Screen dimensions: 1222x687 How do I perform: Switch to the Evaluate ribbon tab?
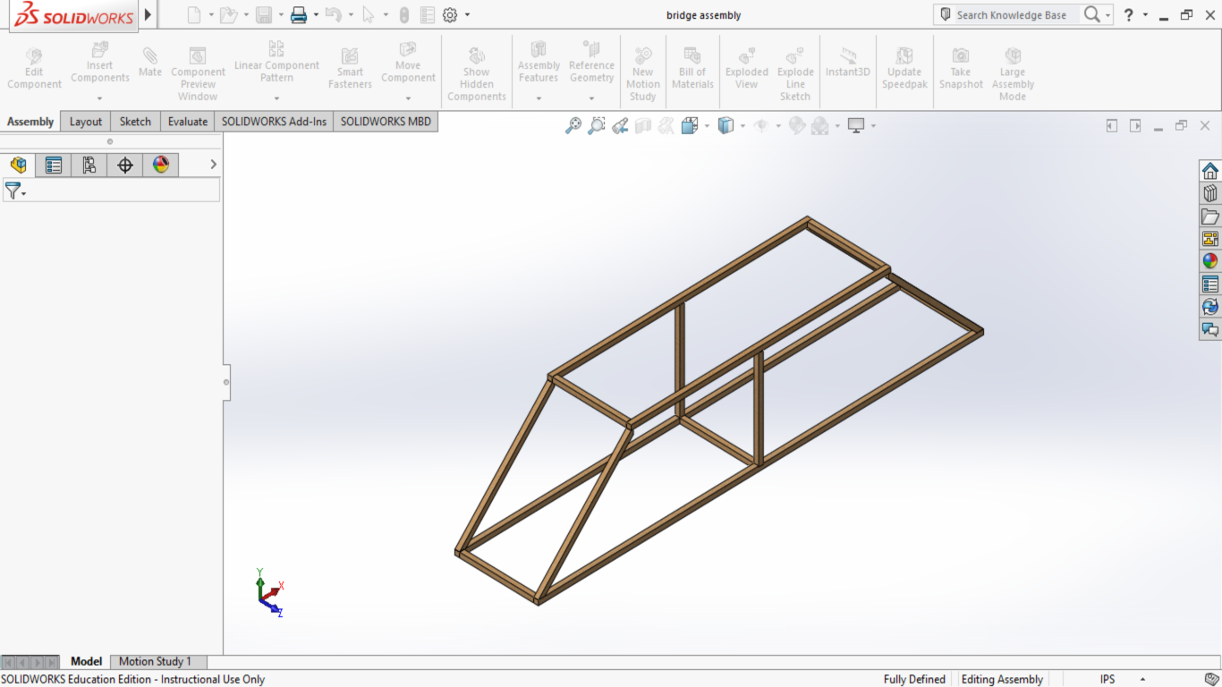188,122
